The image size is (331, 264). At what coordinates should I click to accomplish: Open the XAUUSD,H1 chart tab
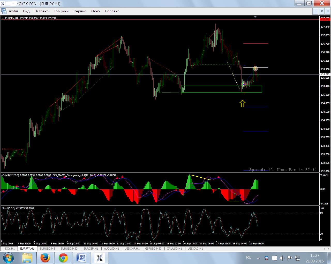(175, 249)
